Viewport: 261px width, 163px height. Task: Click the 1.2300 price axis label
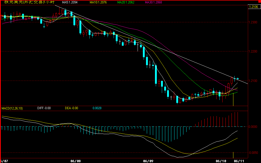click(253, 22)
